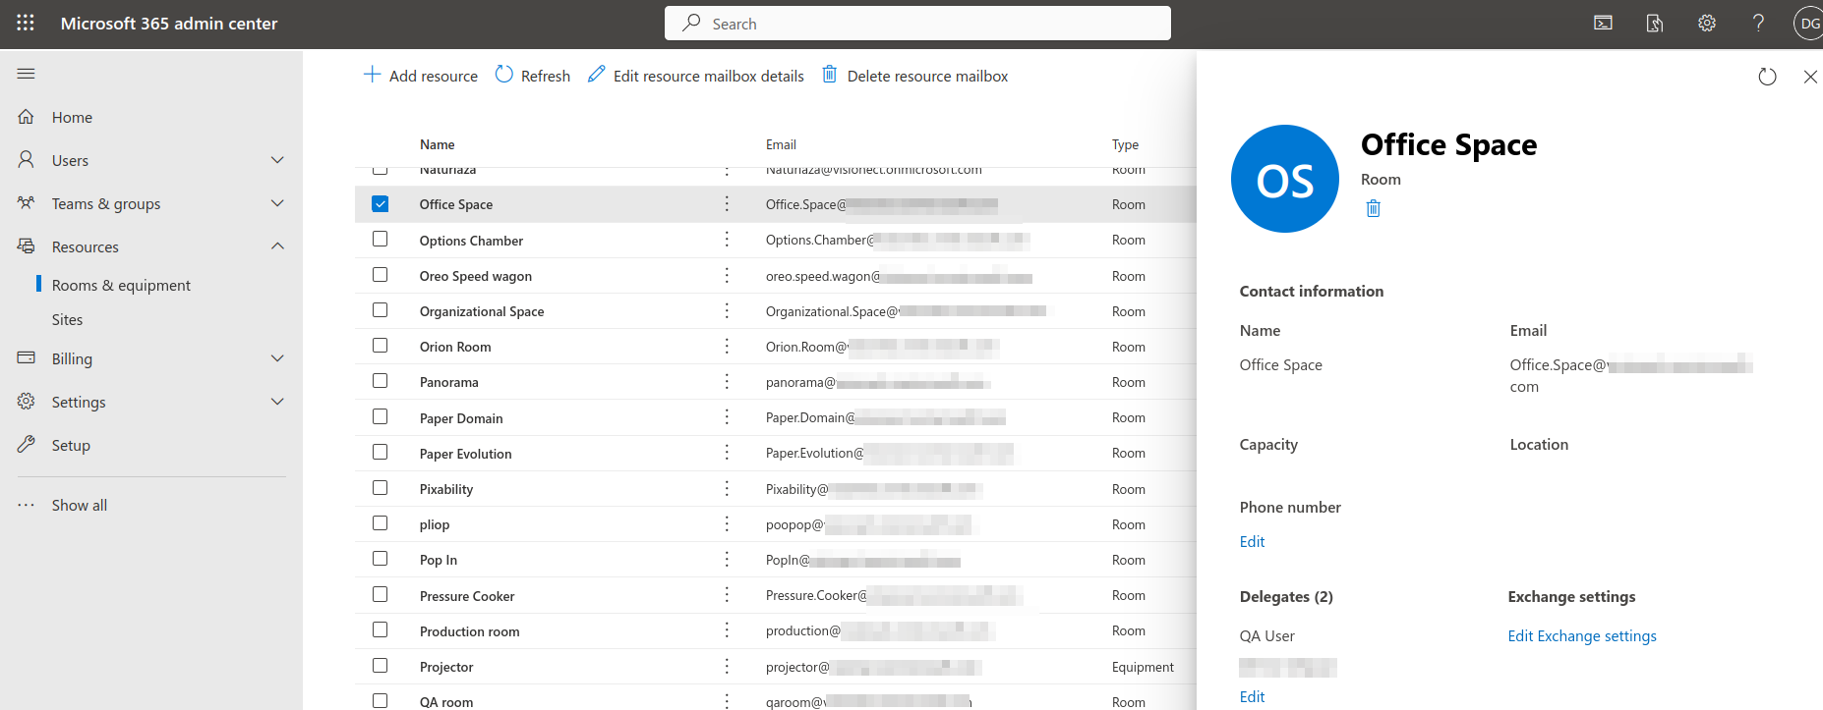Expand the Billing chevron
Image resolution: width=1823 pixels, height=710 pixels.
pos(277,358)
